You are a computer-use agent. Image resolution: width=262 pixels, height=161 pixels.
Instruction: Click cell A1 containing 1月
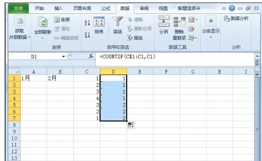pos(33,78)
